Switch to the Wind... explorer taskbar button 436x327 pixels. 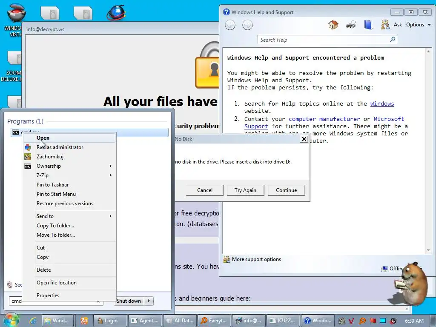[x=58, y=321]
